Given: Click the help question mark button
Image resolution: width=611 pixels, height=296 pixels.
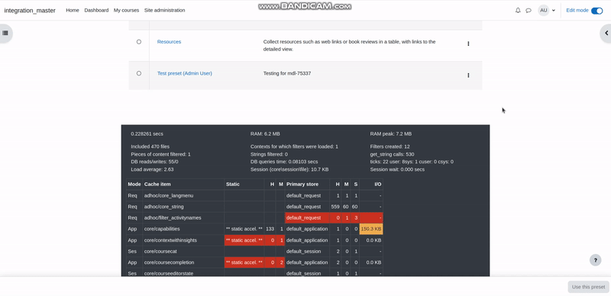Looking at the screenshot, I should [x=596, y=260].
